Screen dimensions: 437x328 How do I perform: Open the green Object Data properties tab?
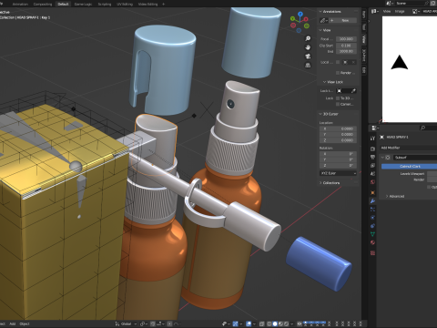[x=372, y=234]
